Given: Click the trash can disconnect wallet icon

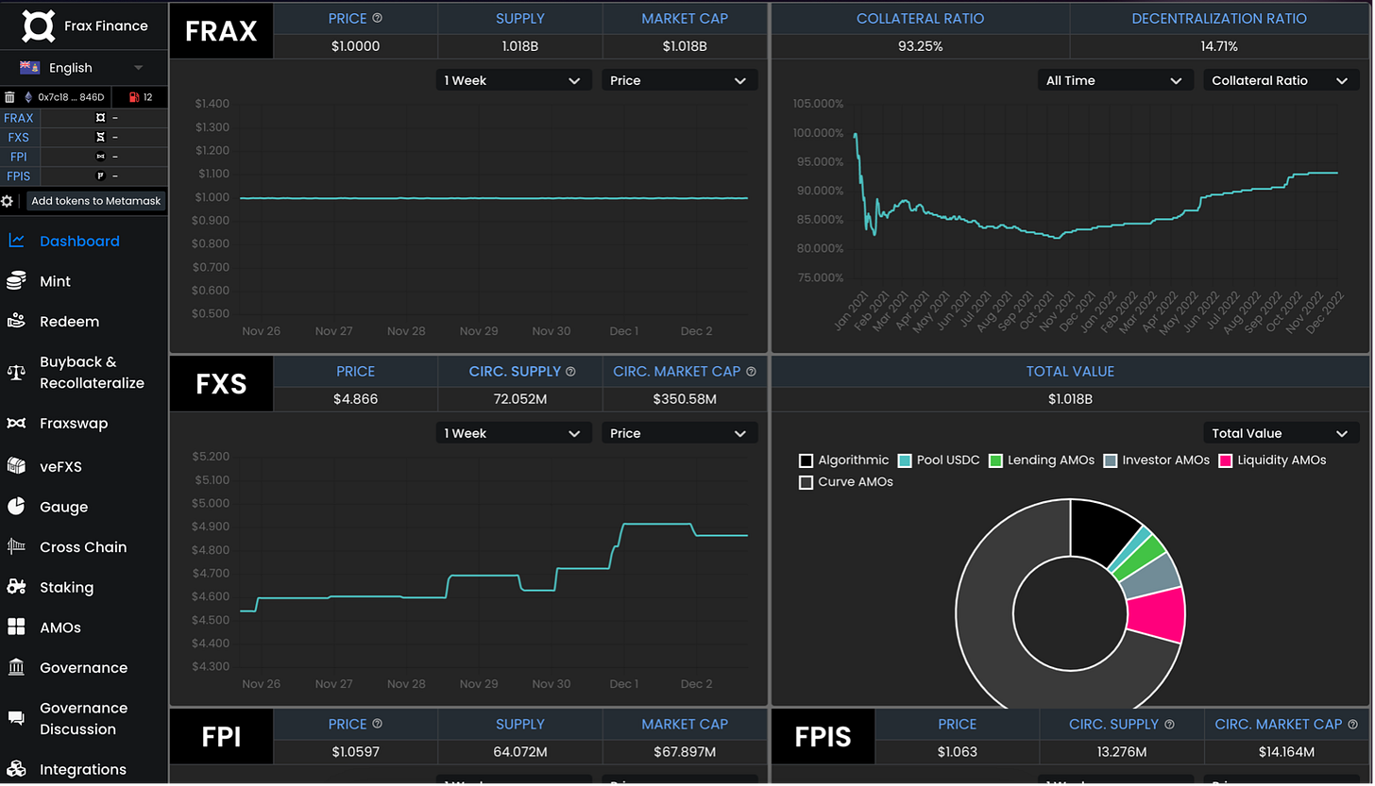Looking at the screenshot, I should click(x=9, y=97).
